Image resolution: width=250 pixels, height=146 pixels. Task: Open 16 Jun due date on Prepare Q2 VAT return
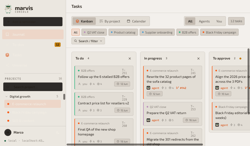[191, 120]
